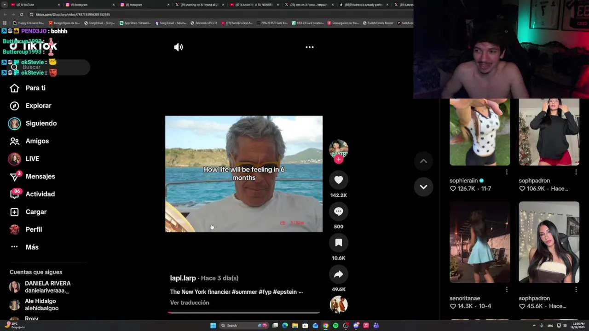Open senoritanae blue skirt video thumbnail
589x331 pixels.
[479, 242]
